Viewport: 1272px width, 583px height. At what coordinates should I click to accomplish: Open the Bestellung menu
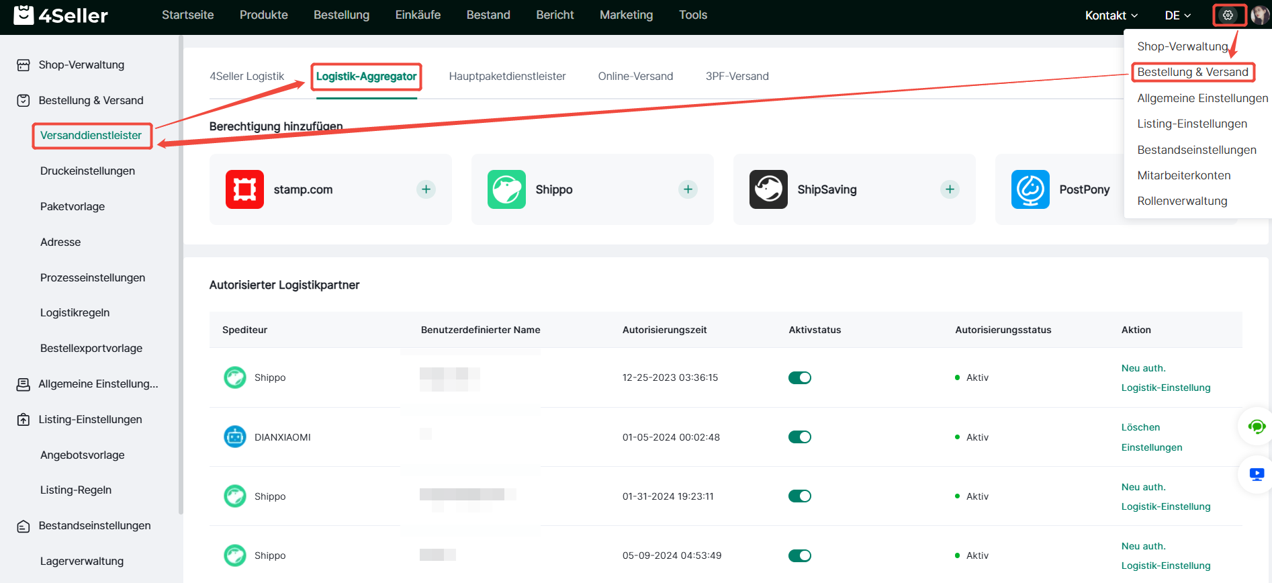coord(342,15)
